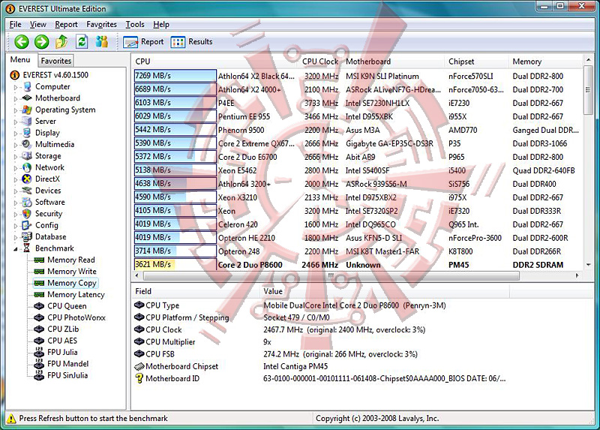Click the Chipset column header
The height and width of the screenshot is (430, 600).
click(476, 62)
